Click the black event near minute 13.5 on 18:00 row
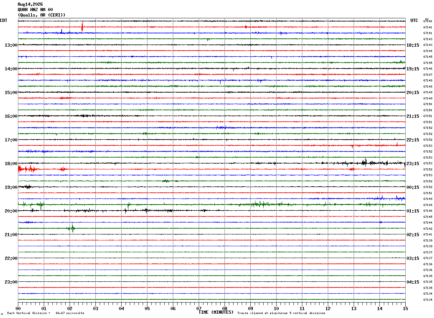434x318 pixels. click(365, 163)
